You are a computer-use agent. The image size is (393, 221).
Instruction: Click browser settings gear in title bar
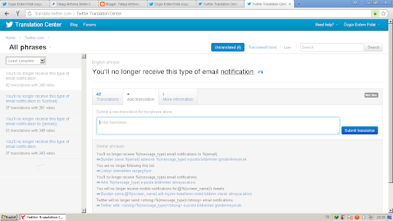pyautogui.click(x=355, y=2)
